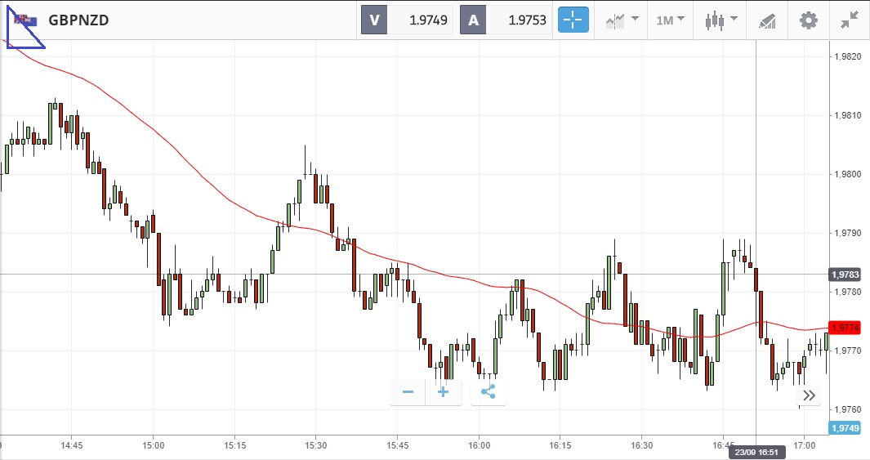Screen dimensions: 870x460
Task: Toggle the crosshair cursor tool
Action: [573, 20]
